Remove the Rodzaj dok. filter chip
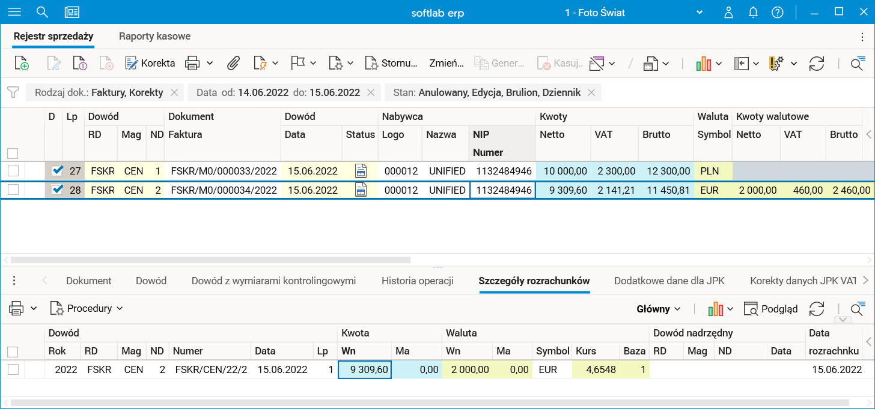The width and height of the screenshot is (875, 409). pos(174,92)
